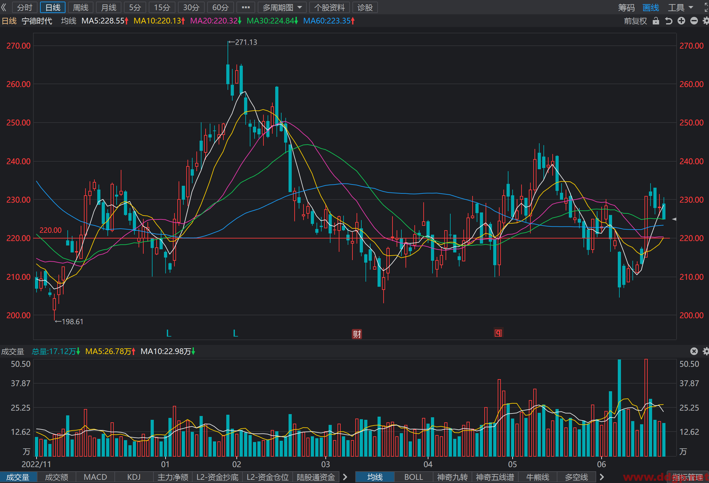Toggle the 筹码 chip distribution panel
The image size is (709, 483).
point(626,7)
